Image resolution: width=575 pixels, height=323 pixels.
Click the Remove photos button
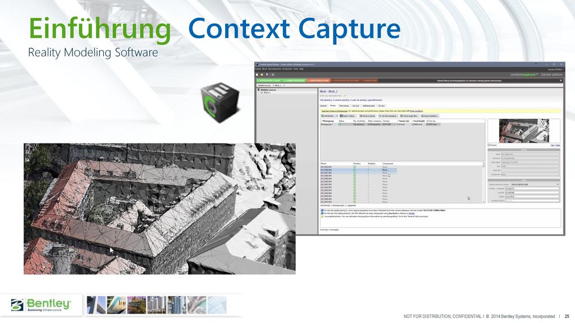[x=367, y=116]
